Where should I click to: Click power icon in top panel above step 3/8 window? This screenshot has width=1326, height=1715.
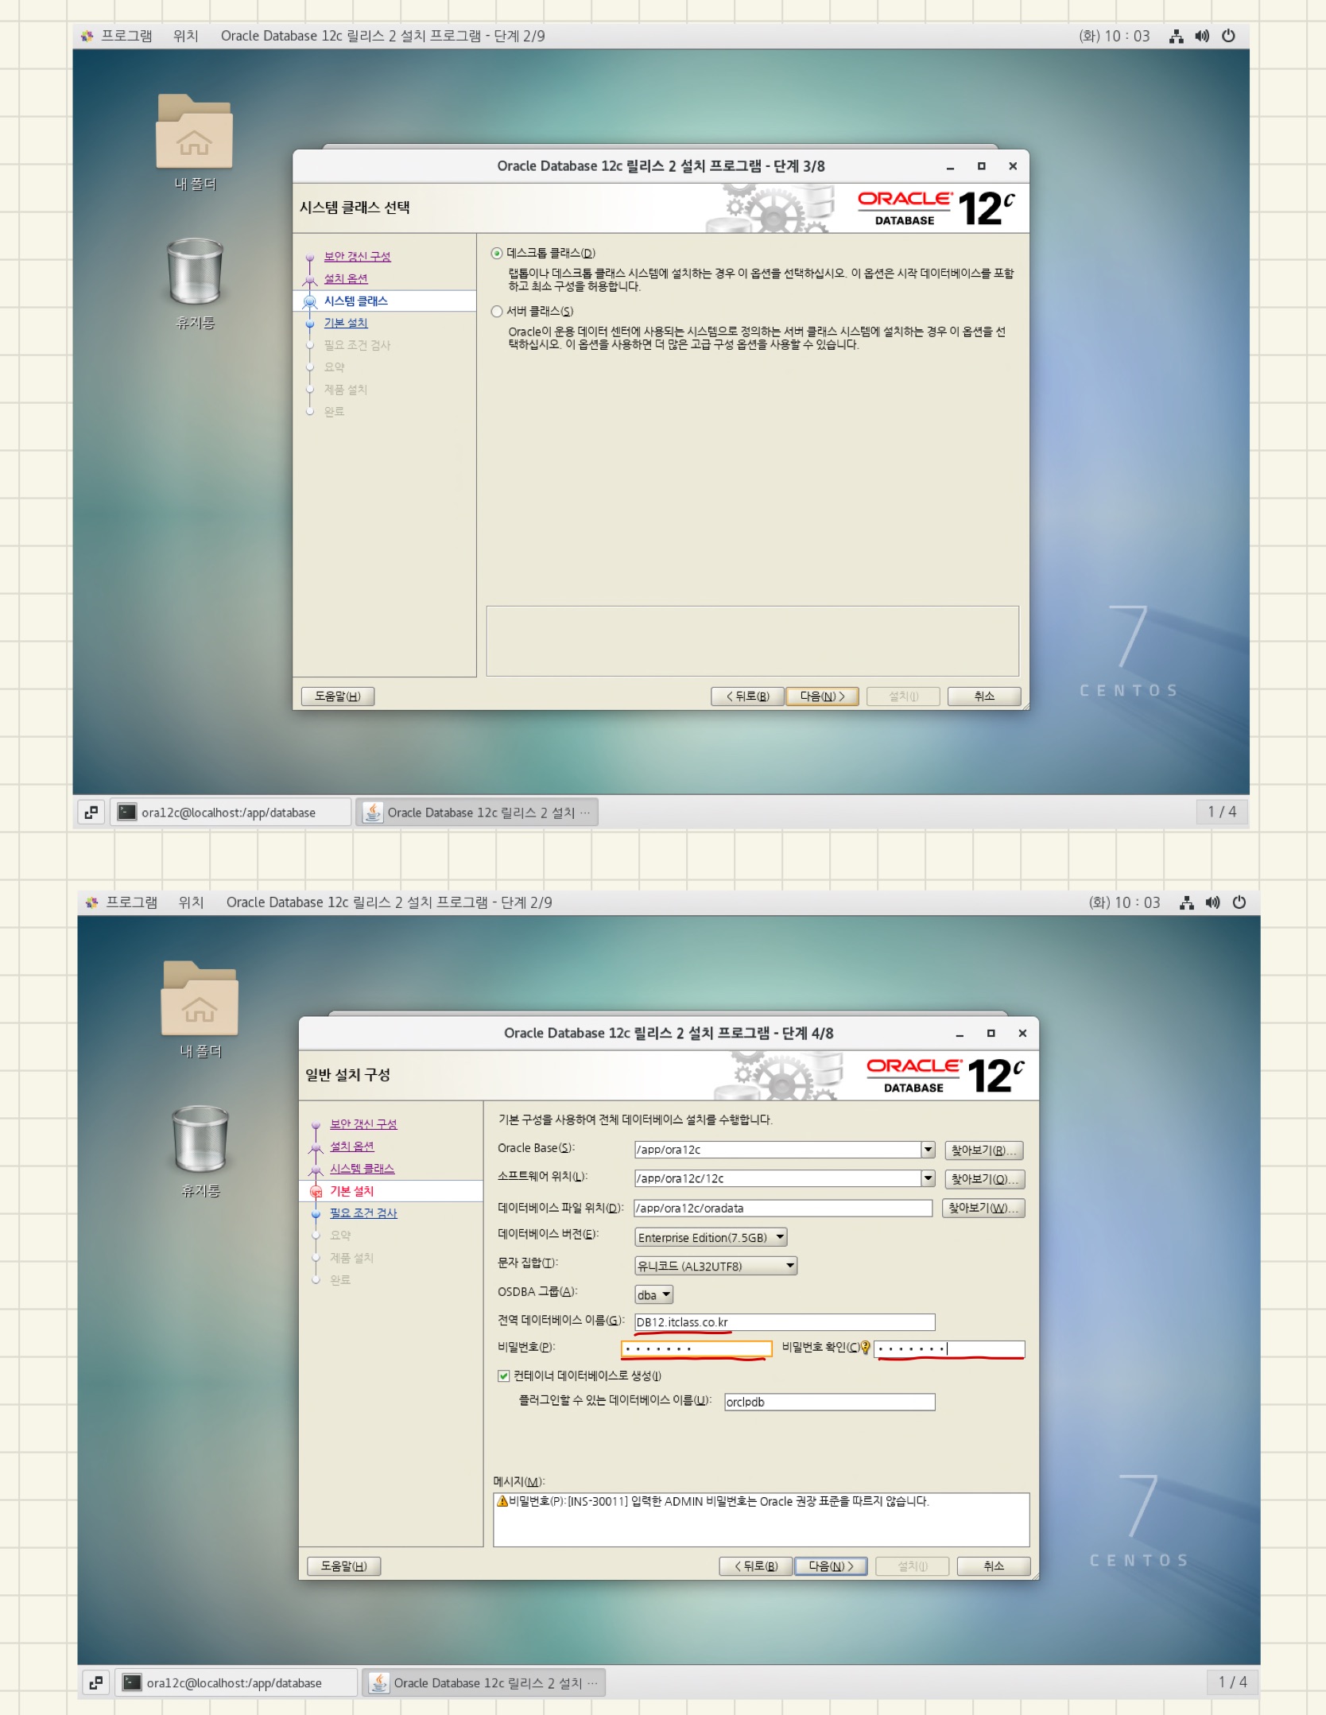(x=1228, y=36)
